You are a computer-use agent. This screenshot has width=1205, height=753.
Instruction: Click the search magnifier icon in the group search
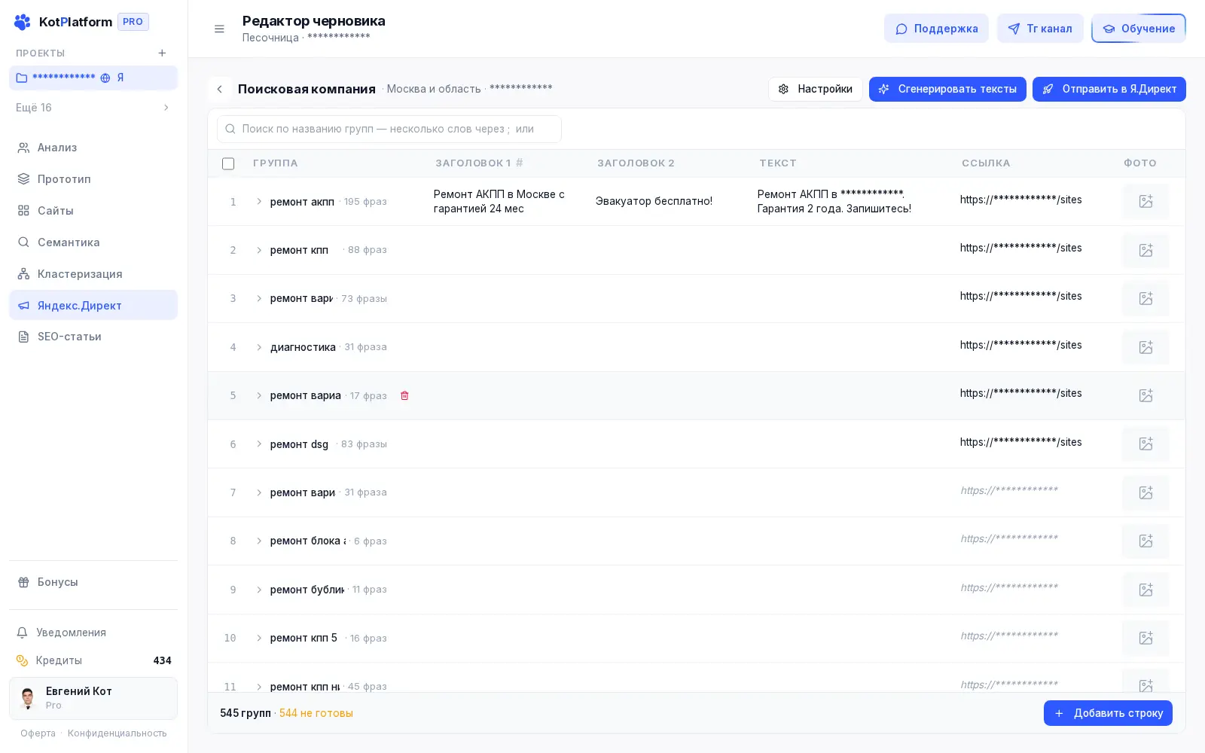point(230,129)
